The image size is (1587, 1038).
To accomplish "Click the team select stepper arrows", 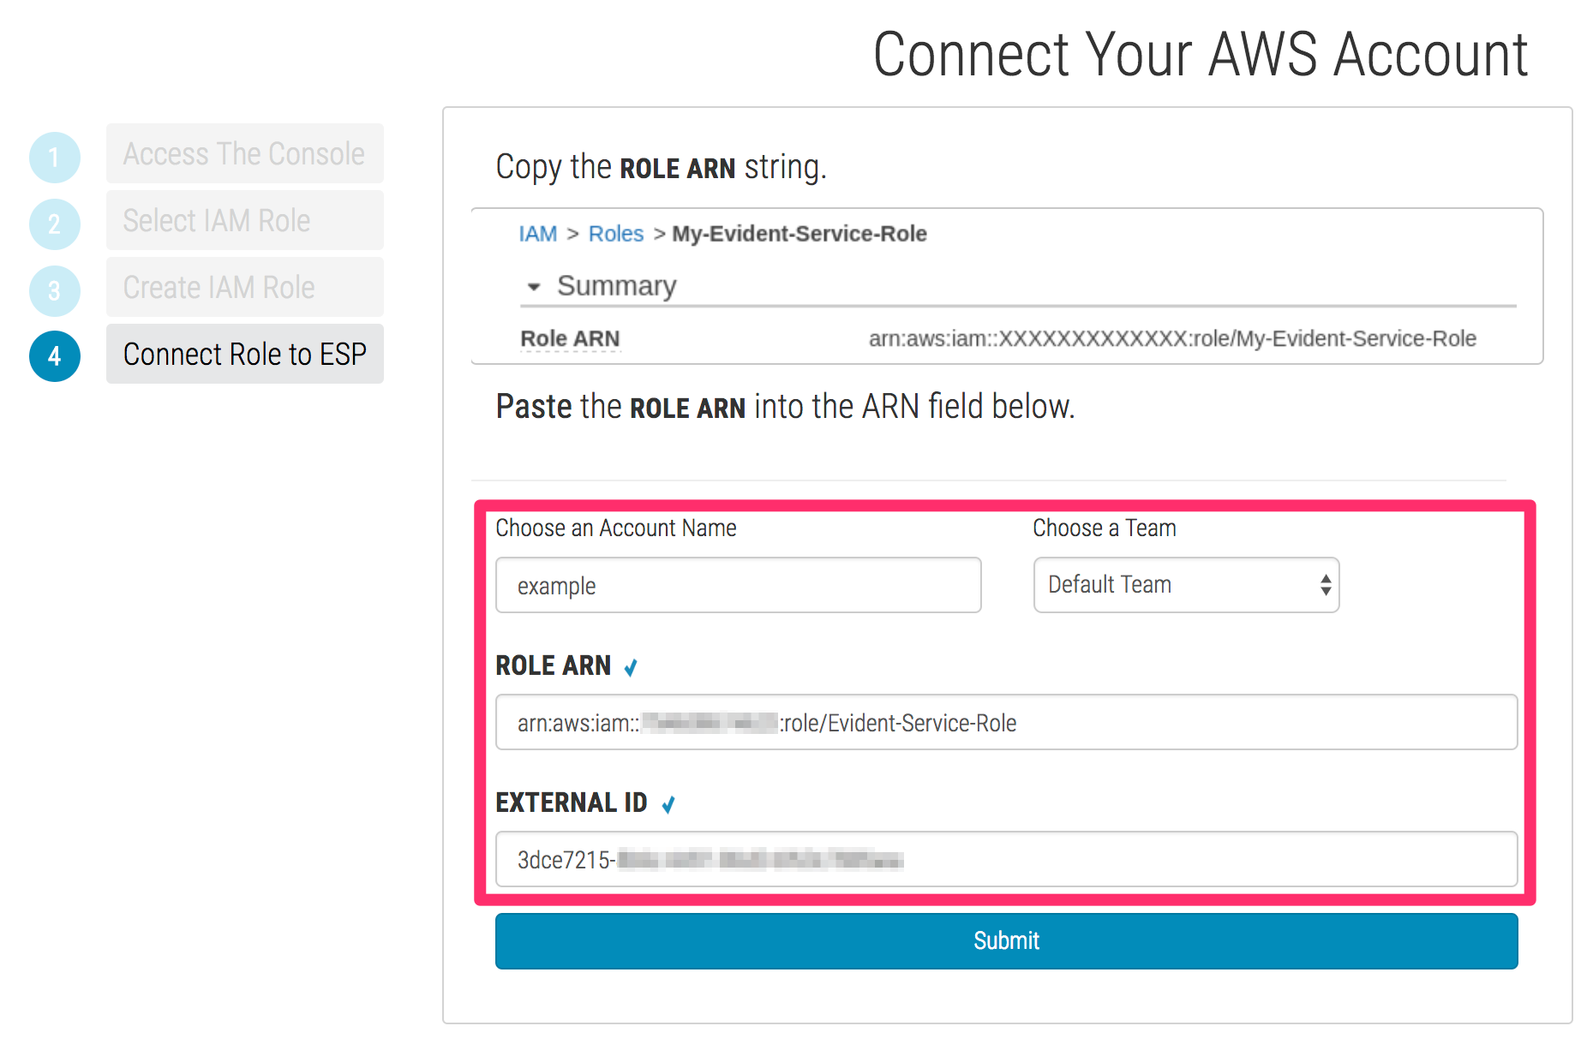I will pos(1326,585).
